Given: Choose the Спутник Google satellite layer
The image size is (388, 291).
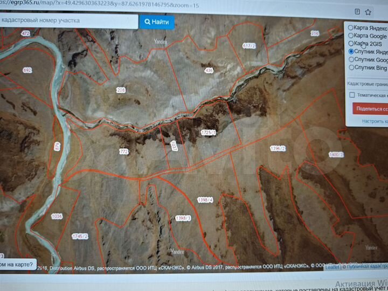Looking at the screenshot, I should [x=351, y=60].
